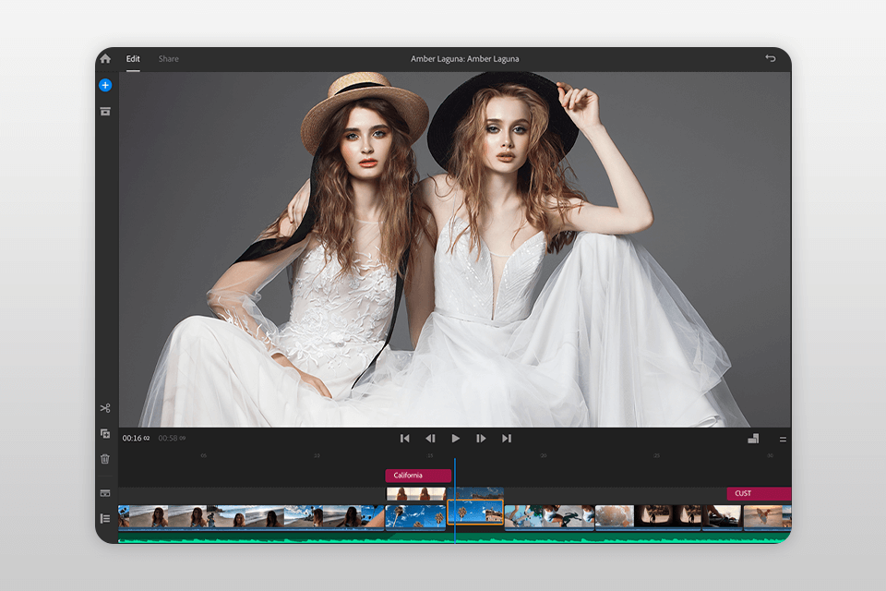Switch to the Edit tab
The width and height of the screenshot is (886, 591).
pos(133,59)
